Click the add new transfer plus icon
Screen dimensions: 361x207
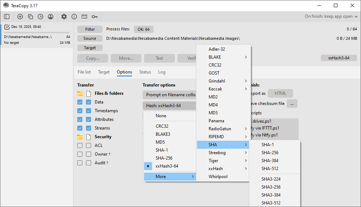click(20, 17)
